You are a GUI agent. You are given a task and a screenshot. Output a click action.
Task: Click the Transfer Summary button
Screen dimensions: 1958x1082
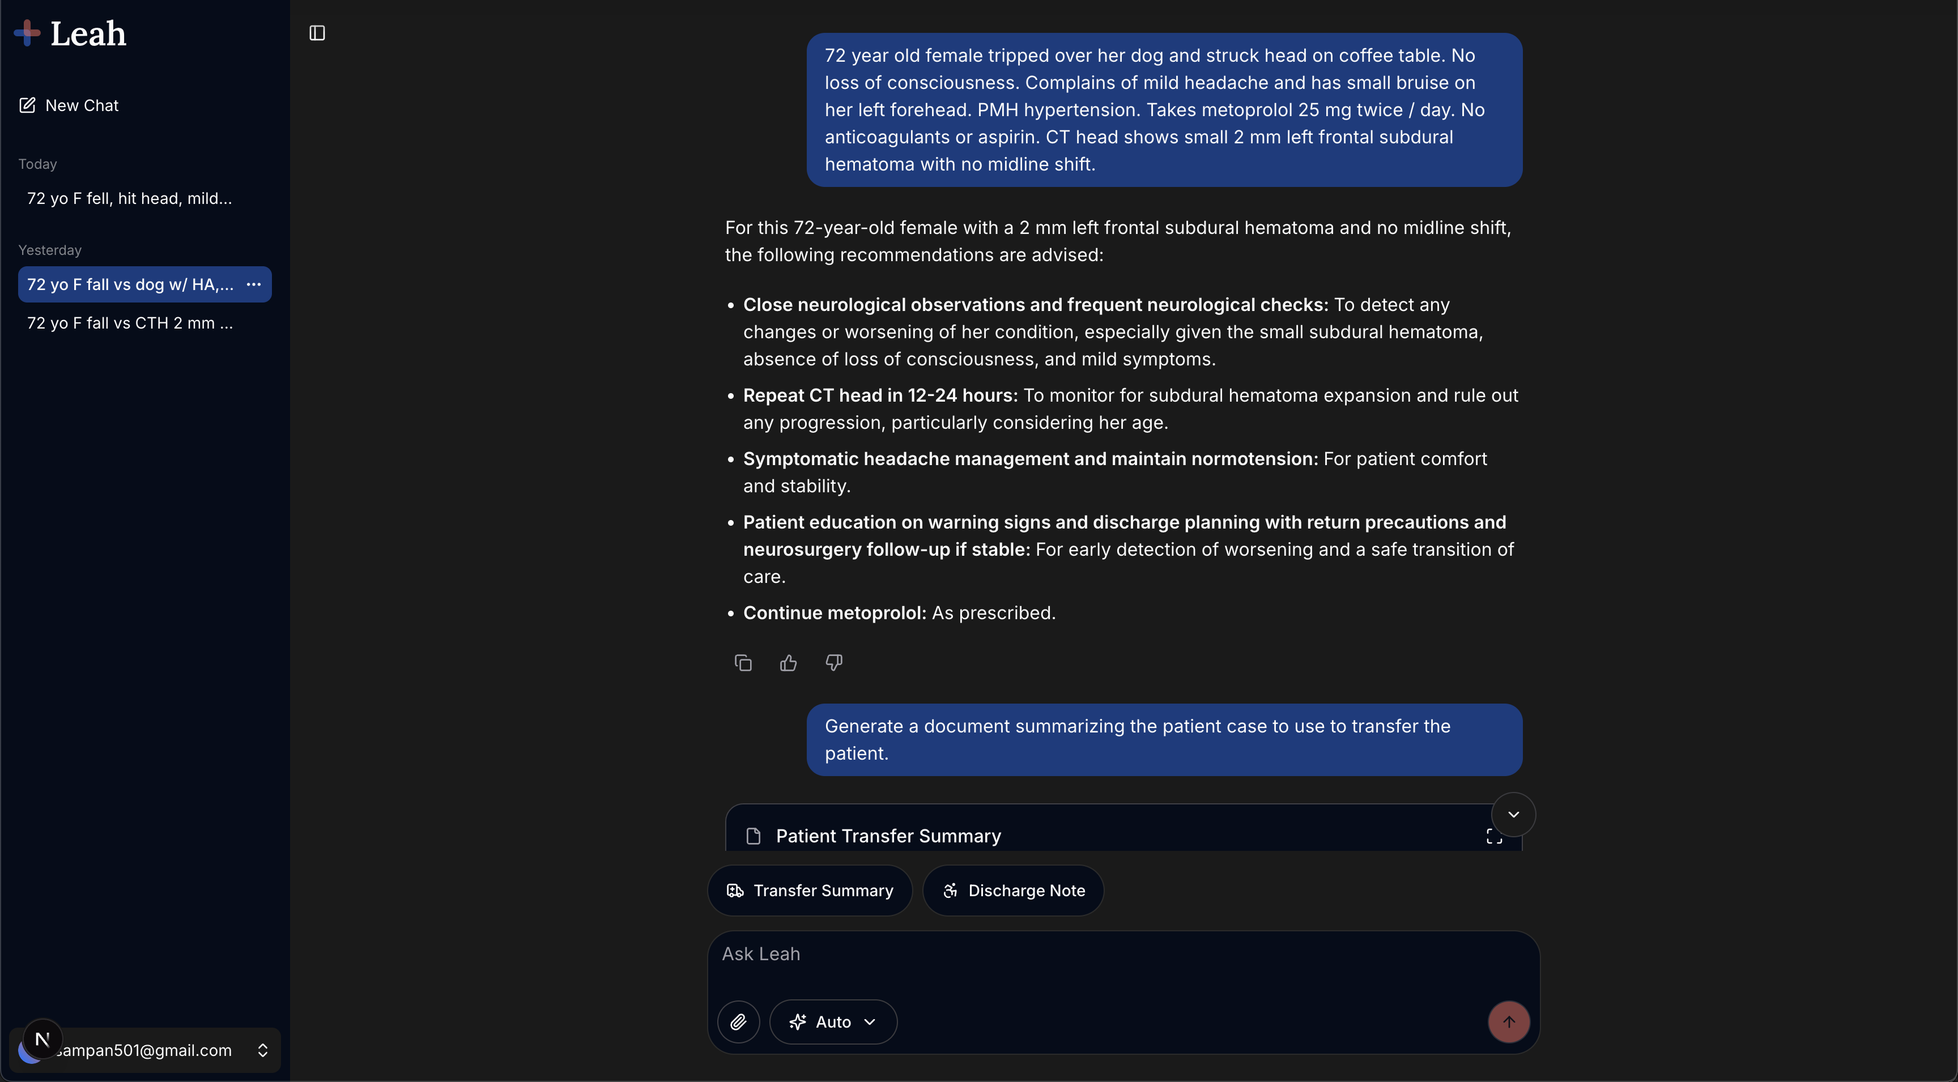810,891
